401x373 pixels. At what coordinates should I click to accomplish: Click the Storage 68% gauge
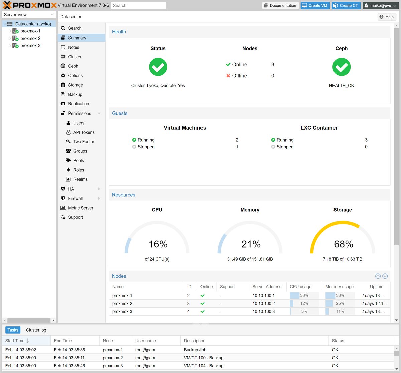click(343, 238)
